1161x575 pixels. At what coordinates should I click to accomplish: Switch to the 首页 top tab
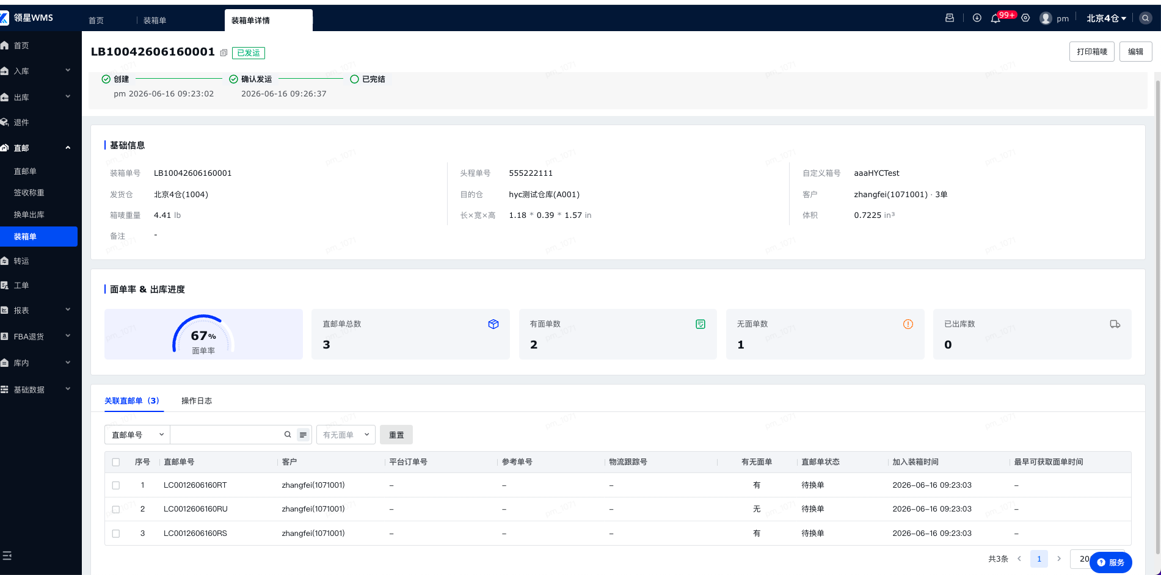coord(96,20)
